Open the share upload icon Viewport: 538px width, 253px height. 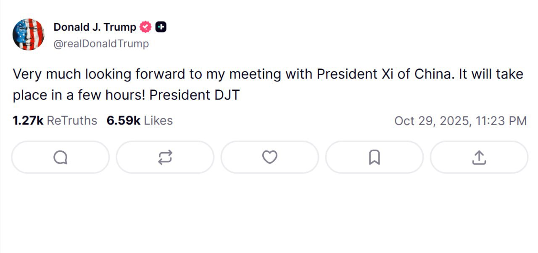(479, 157)
